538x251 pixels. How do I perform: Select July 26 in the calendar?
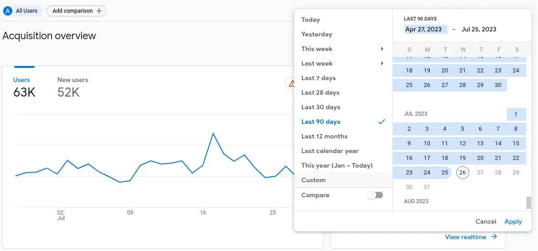[463, 173]
